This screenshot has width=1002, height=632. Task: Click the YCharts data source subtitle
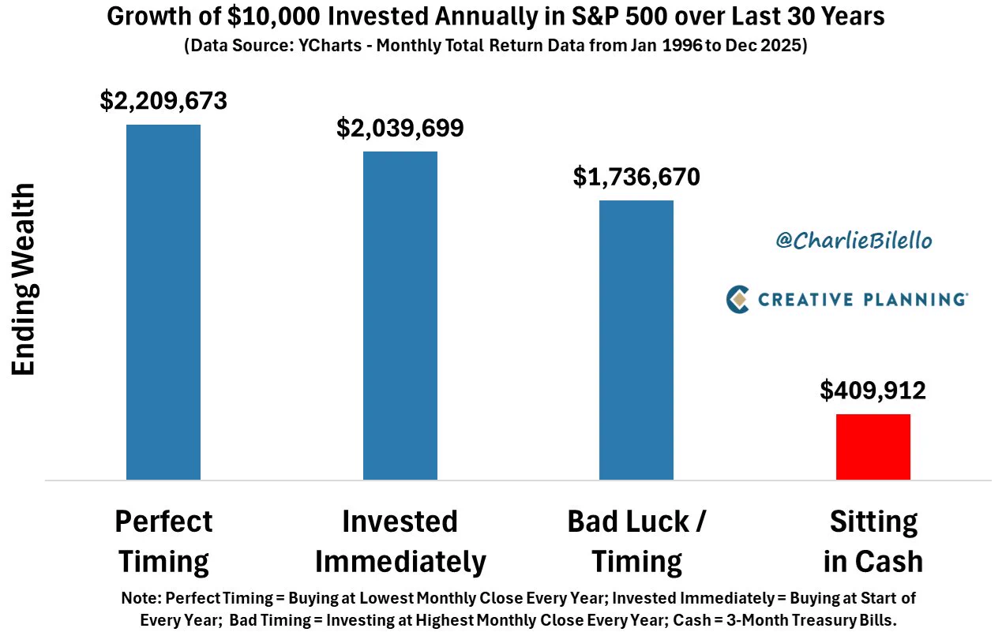click(497, 46)
